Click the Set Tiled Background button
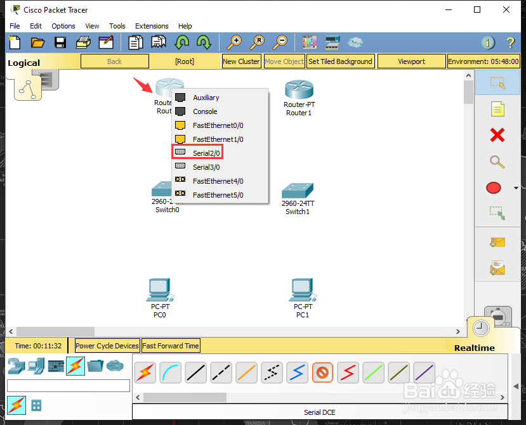Screen dimensions: 526x425 (340, 61)
